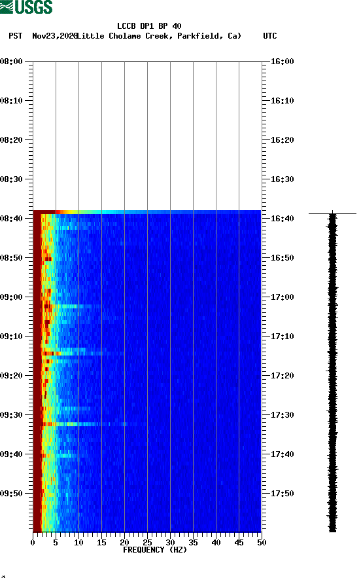Click the '15' frequency axis label
The image size is (361, 584).
(x=101, y=543)
